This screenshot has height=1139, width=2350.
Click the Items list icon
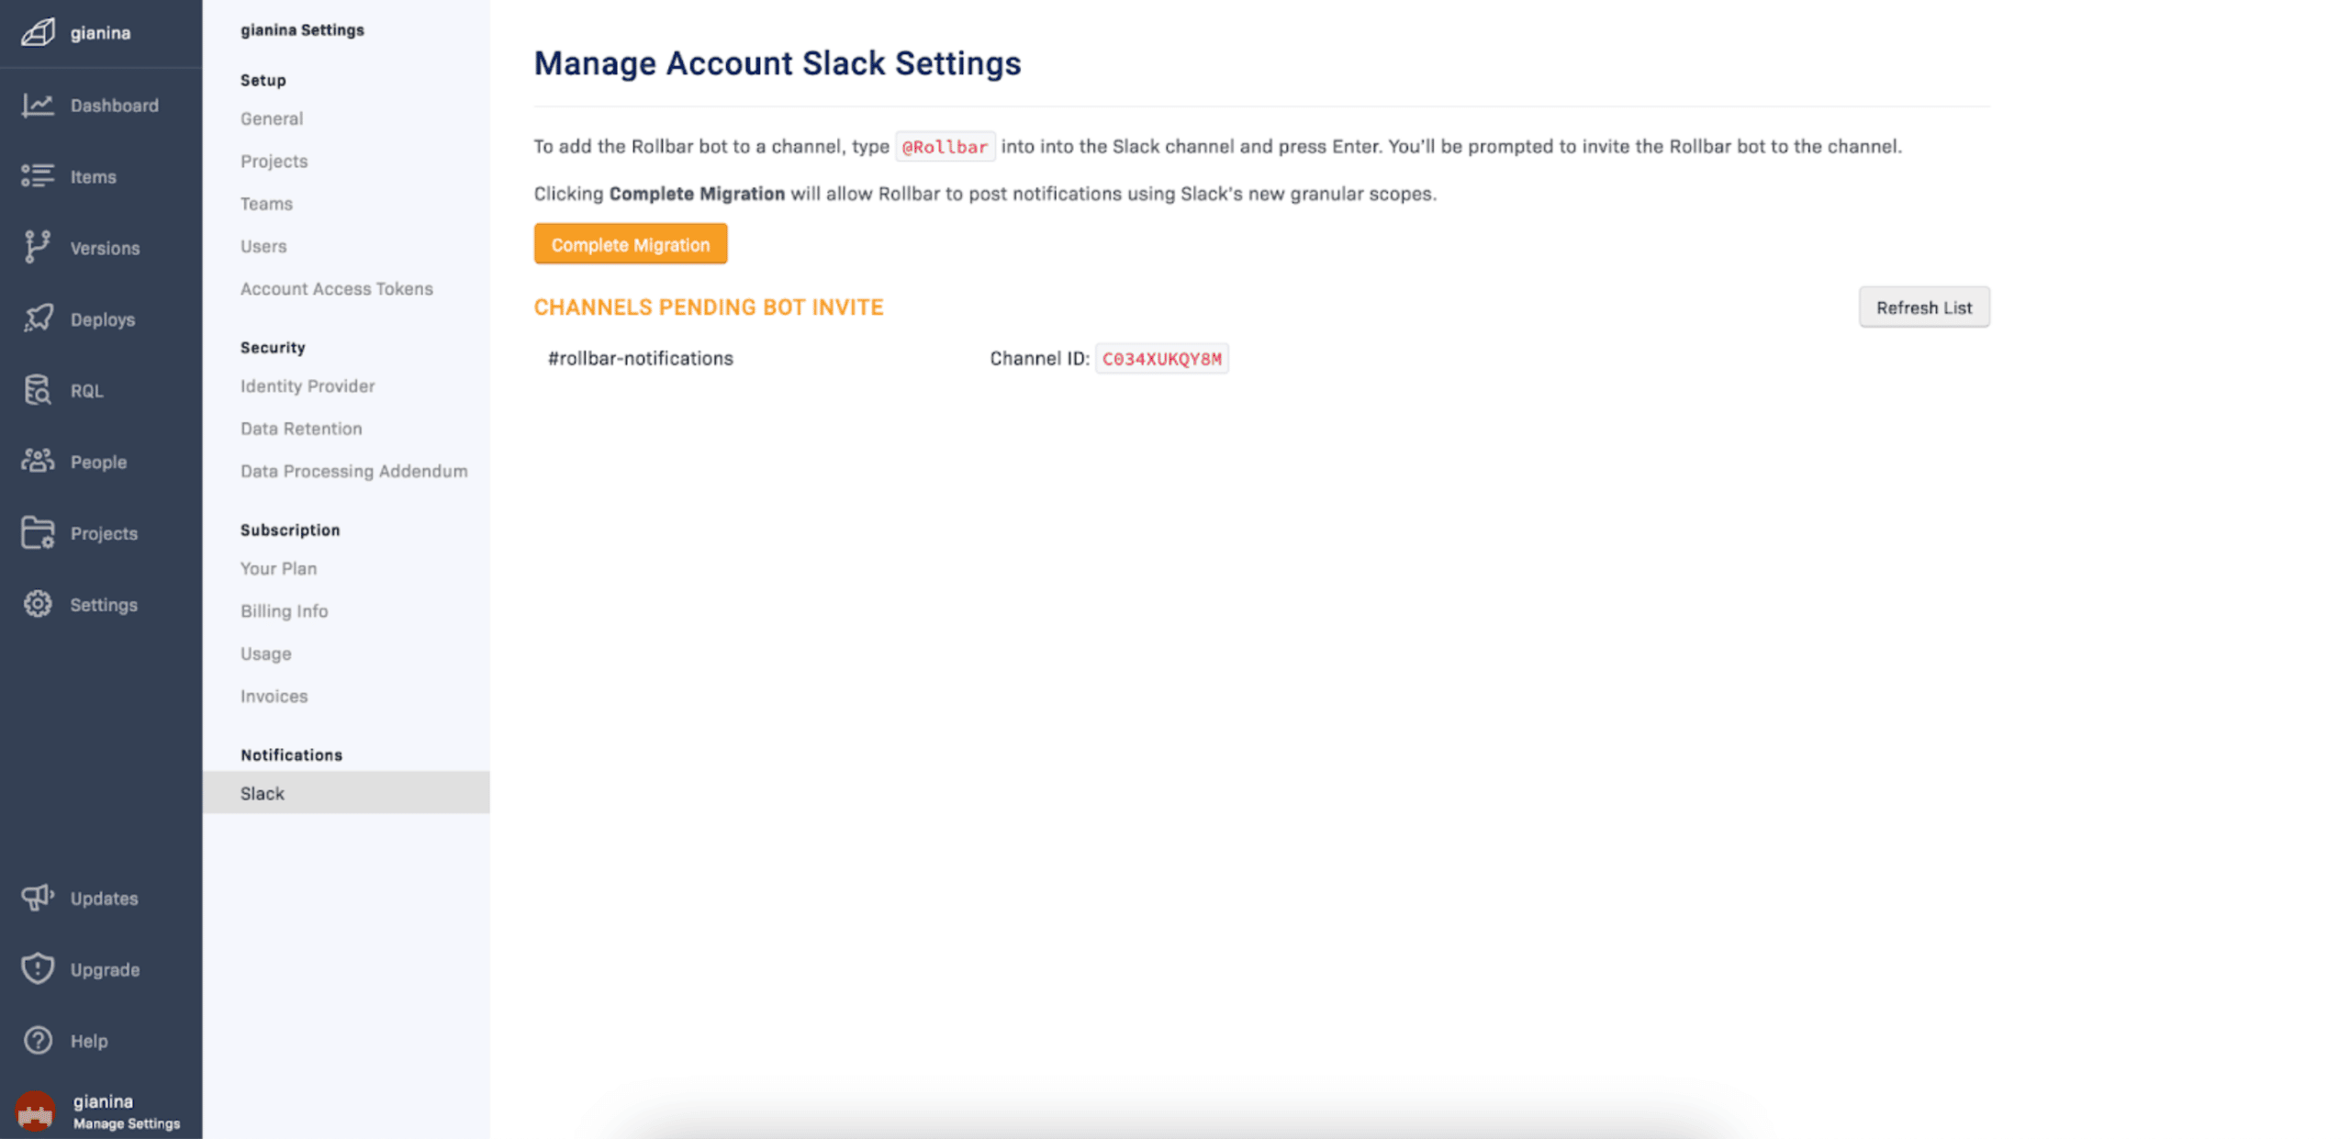pyautogui.click(x=38, y=176)
